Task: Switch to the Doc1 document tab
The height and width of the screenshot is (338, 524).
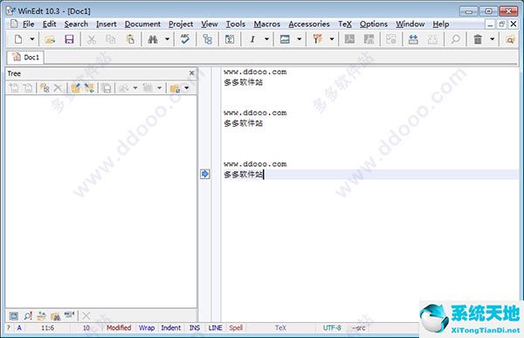Action: (x=25, y=57)
